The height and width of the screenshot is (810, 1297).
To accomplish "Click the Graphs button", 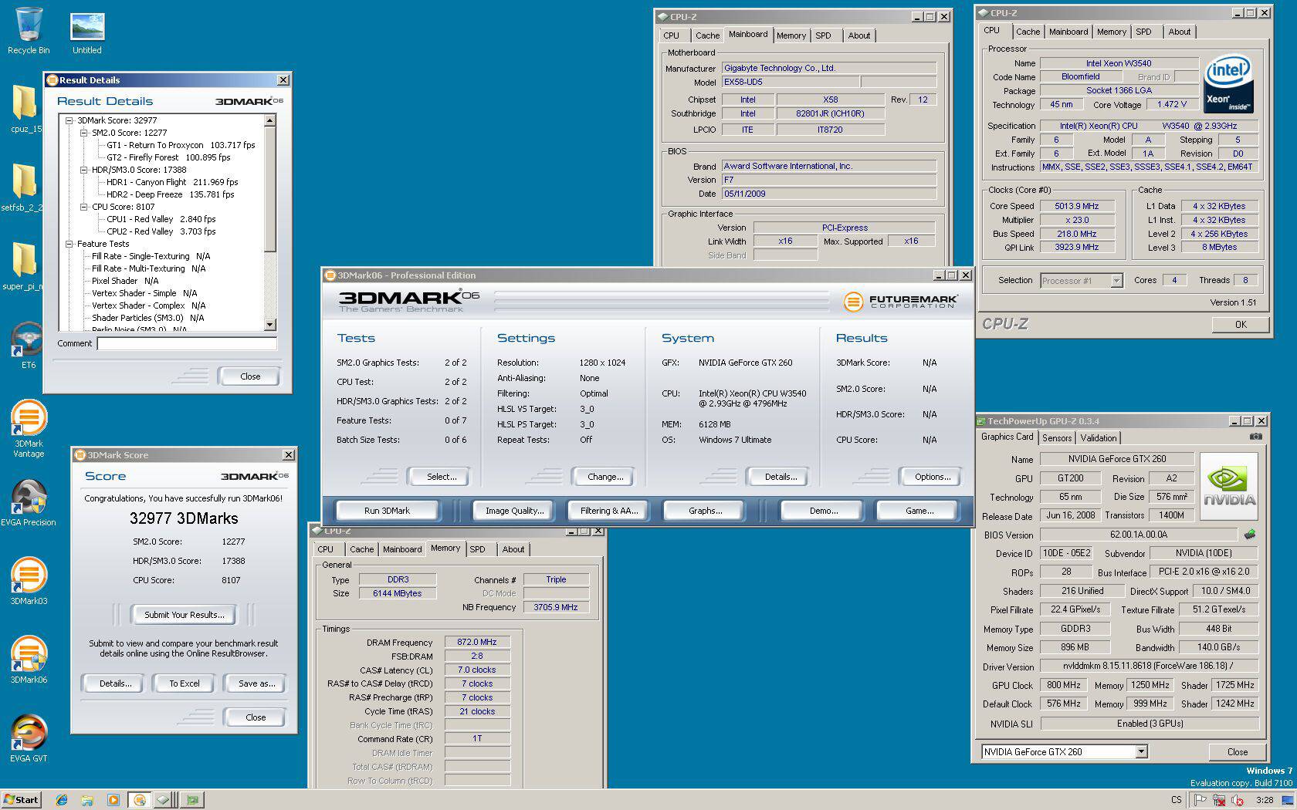I will tap(705, 511).
